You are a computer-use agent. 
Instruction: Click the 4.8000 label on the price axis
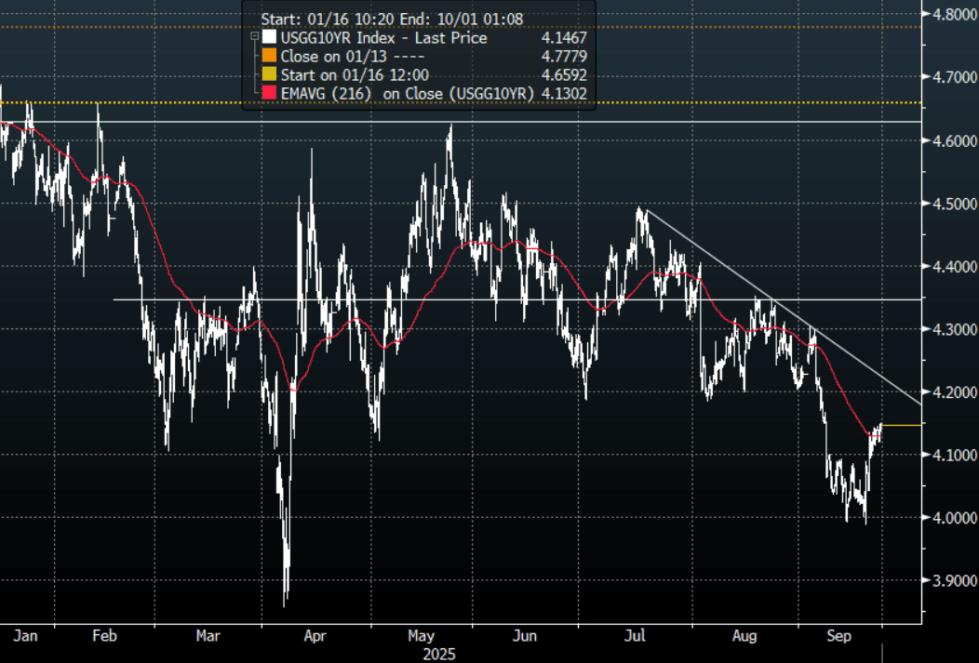(948, 15)
